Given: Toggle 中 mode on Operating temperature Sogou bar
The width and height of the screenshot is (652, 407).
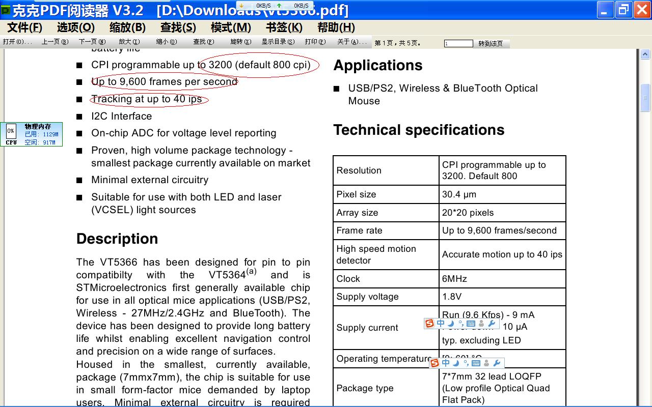Looking at the screenshot, I should 446,363.
